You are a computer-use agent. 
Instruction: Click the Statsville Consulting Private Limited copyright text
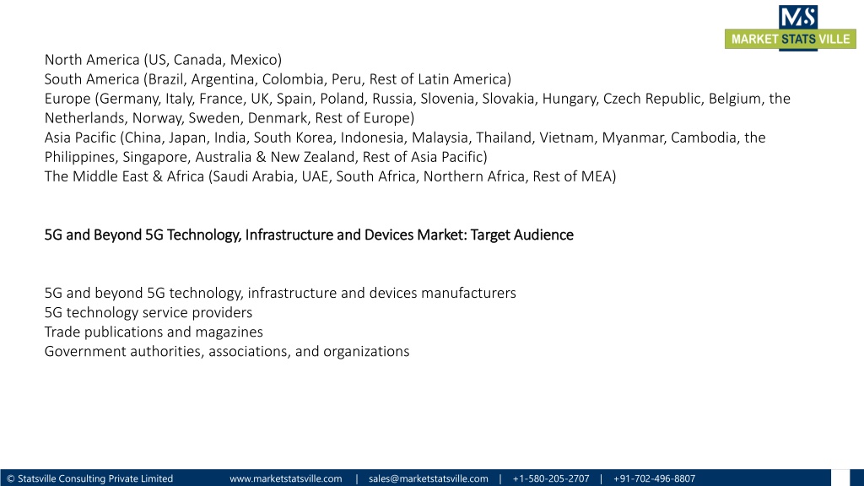89,478
